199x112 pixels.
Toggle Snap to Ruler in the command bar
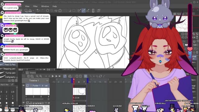click(x=79, y=11)
